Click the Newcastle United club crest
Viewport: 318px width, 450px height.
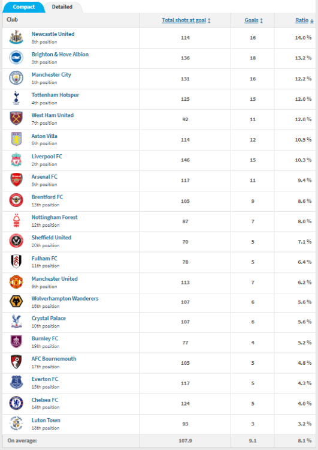coord(16,38)
